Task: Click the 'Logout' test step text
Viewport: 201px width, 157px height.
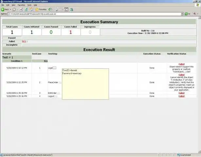Action: coord(51,96)
